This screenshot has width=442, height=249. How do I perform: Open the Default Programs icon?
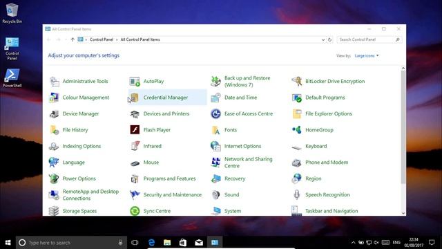pos(296,98)
